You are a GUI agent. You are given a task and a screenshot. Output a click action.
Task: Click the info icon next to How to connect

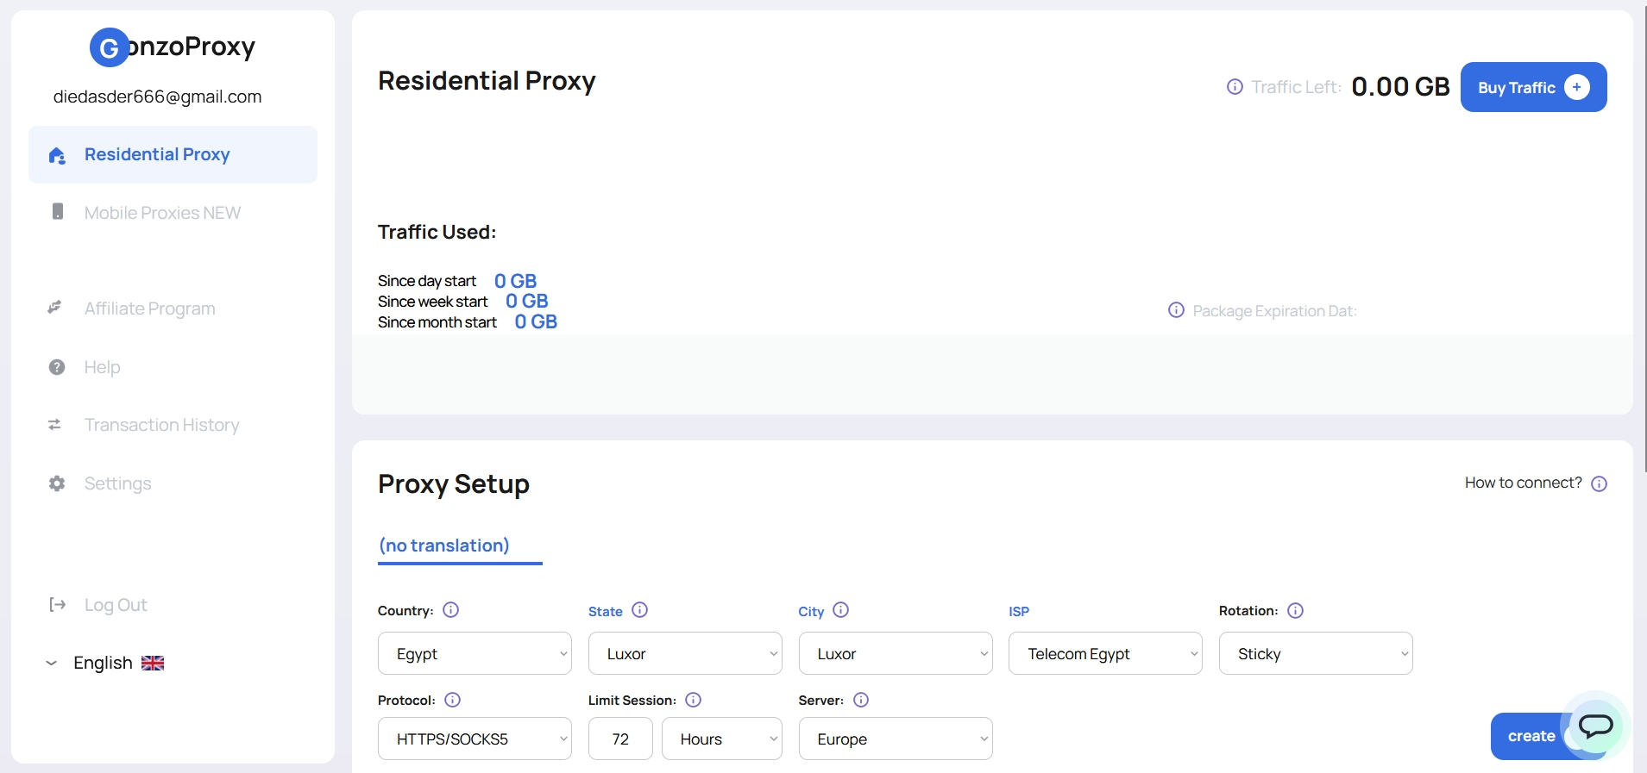click(x=1599, y=483)
